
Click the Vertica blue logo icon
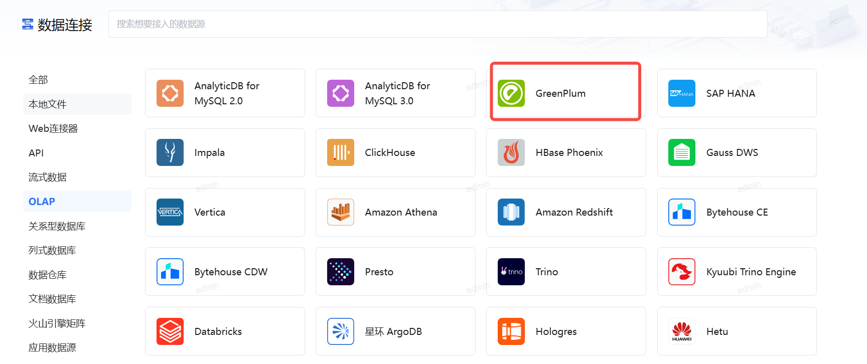point(170,212)
